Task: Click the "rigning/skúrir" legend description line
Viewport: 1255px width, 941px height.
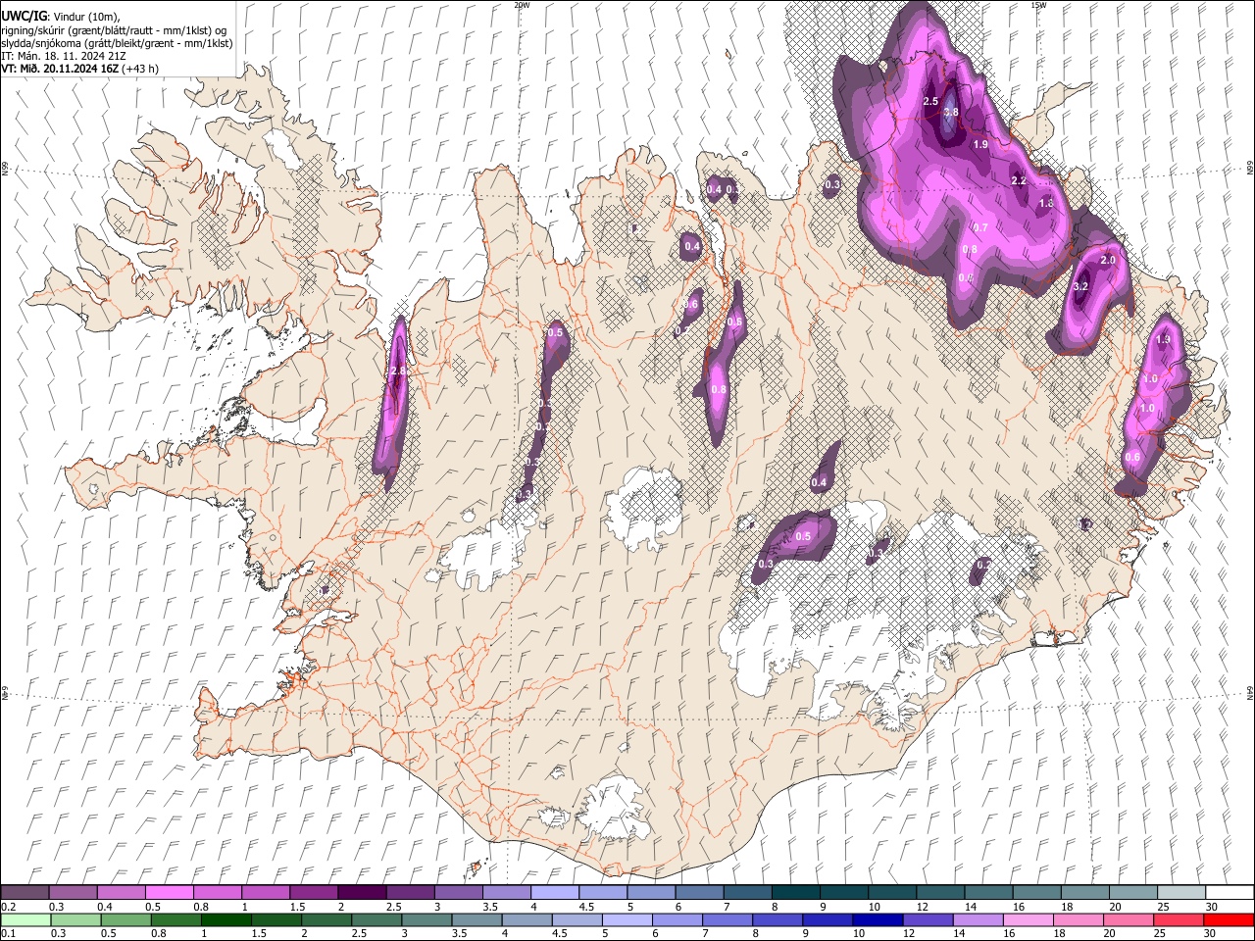Action: 114,30
